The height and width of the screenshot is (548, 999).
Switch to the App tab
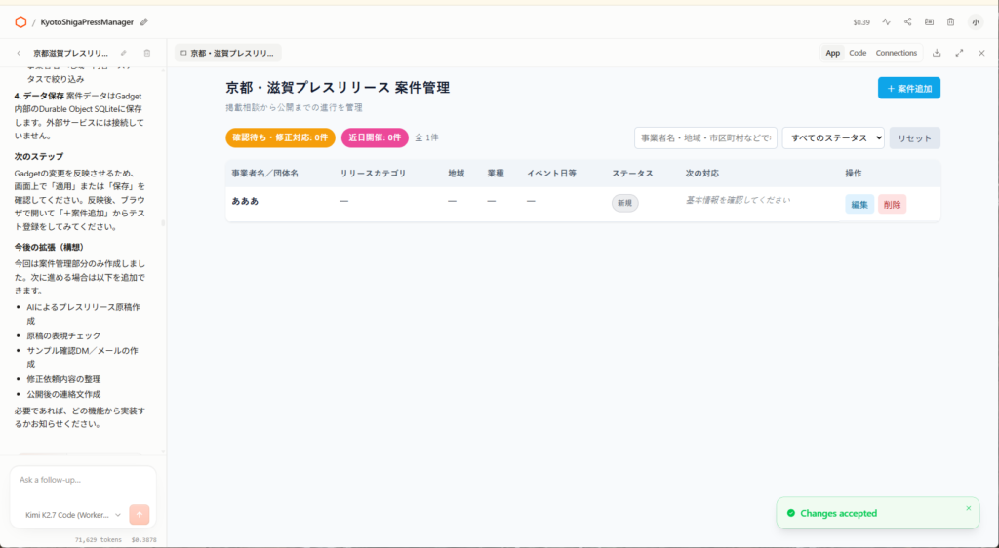point(833,53)
